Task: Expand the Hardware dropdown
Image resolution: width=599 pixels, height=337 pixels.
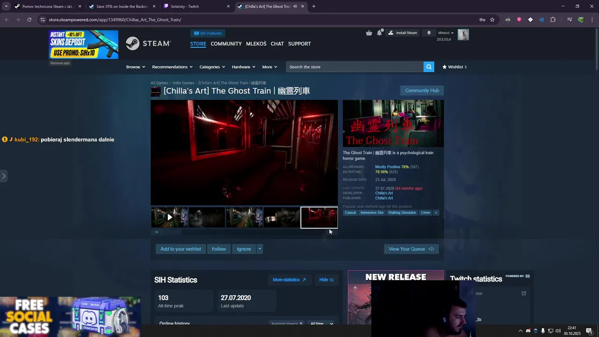Action: (x=243, y=67)
